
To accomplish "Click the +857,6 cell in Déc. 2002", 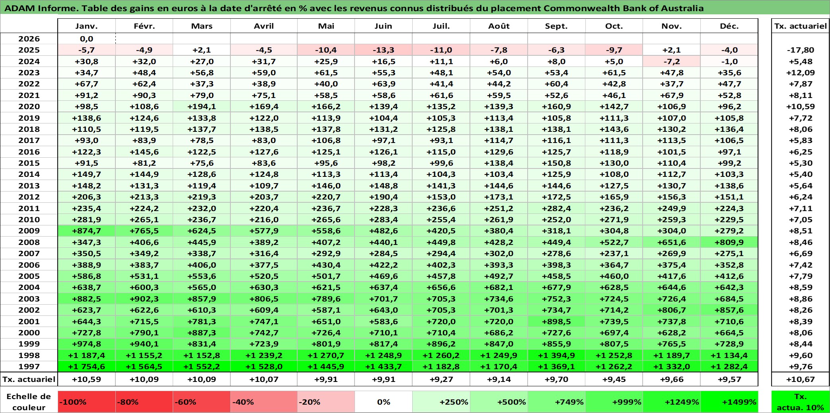I will [x=729, y=310].
